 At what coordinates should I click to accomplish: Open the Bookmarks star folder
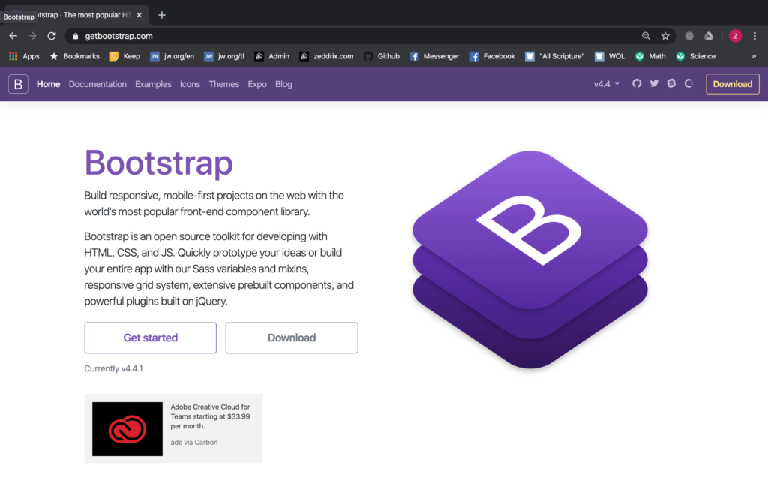click(x=74, y=56)
